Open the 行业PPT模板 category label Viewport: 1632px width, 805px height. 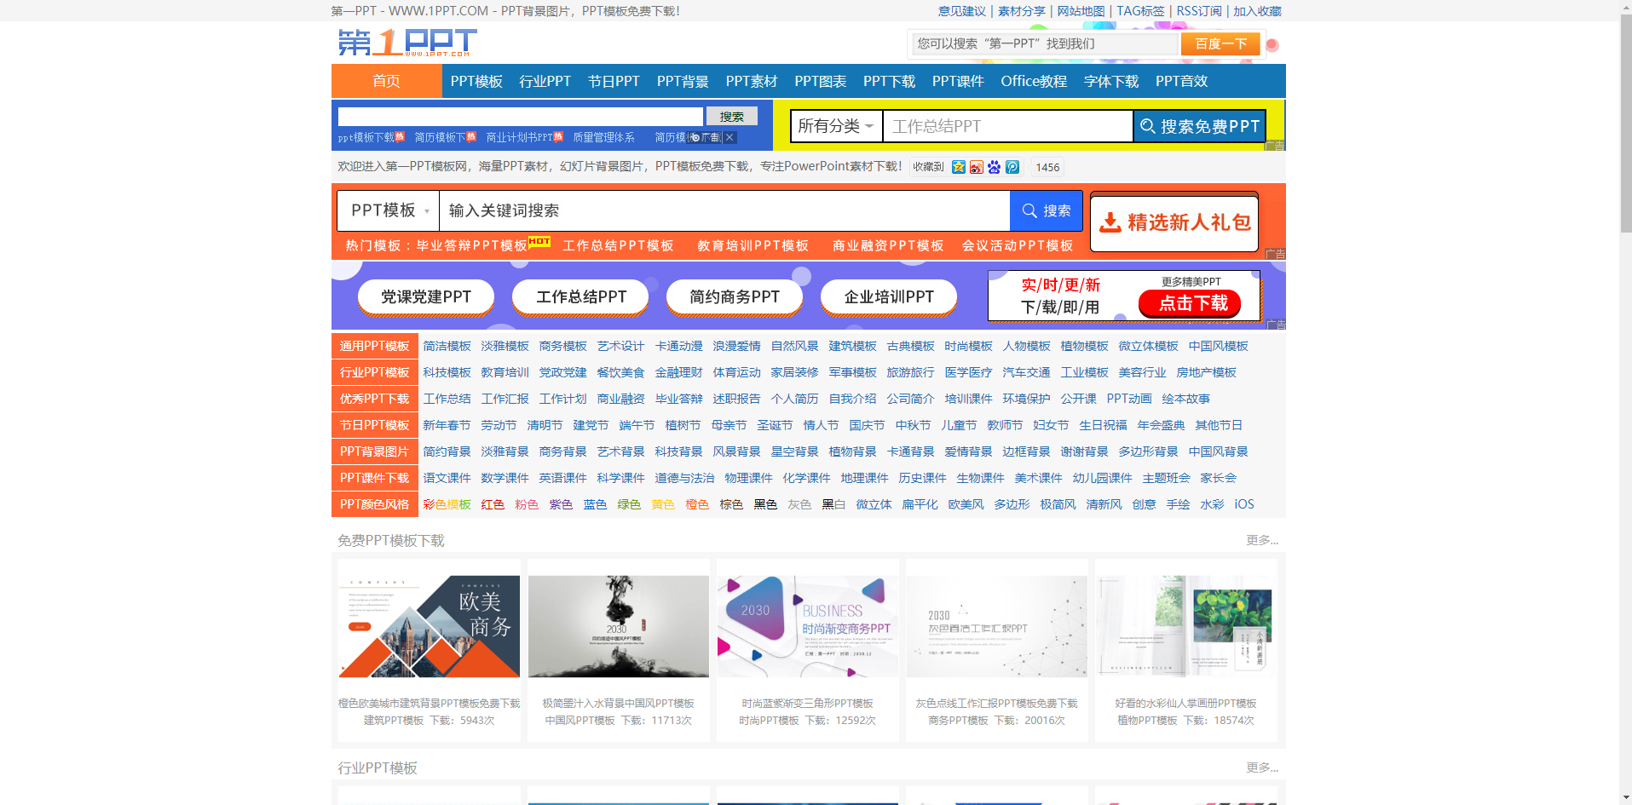point(375,372)
